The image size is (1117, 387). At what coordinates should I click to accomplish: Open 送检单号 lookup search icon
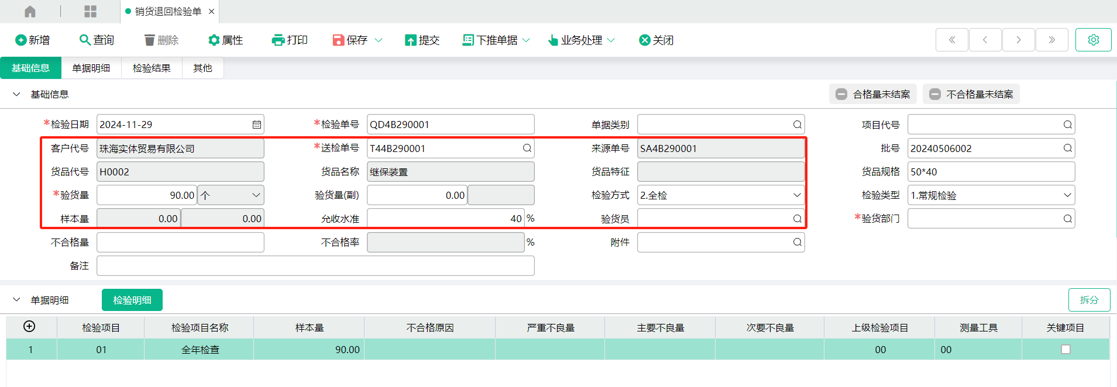[x=527, y=148]
